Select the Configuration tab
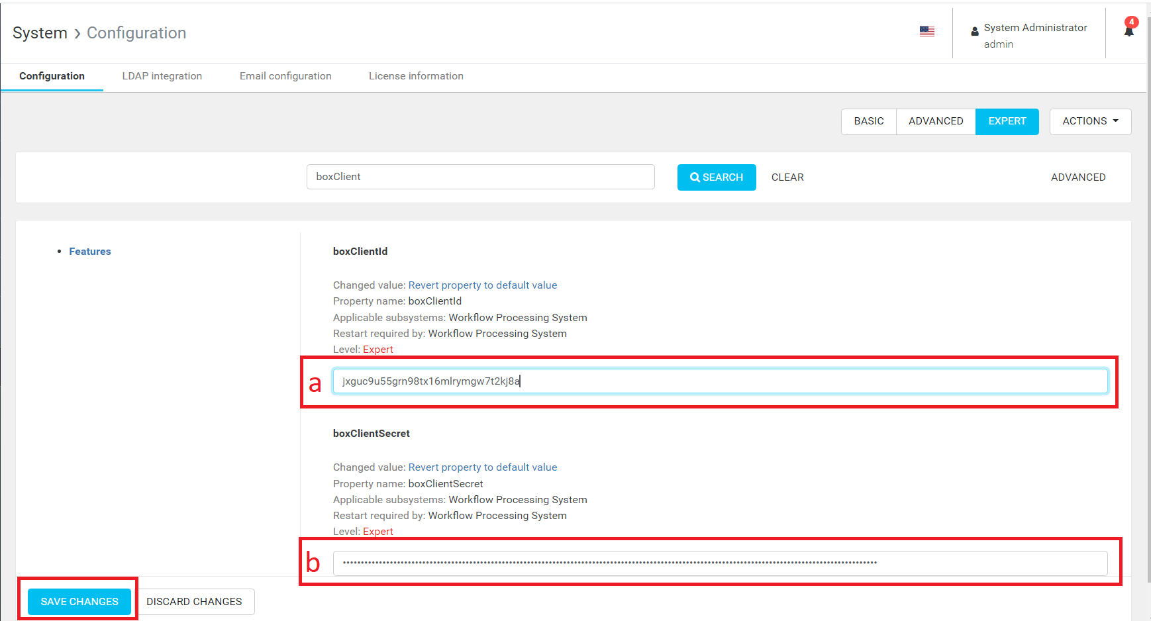Image resolution: width=1151 pixels, height=621 pixels. click(x=52, y=76)
